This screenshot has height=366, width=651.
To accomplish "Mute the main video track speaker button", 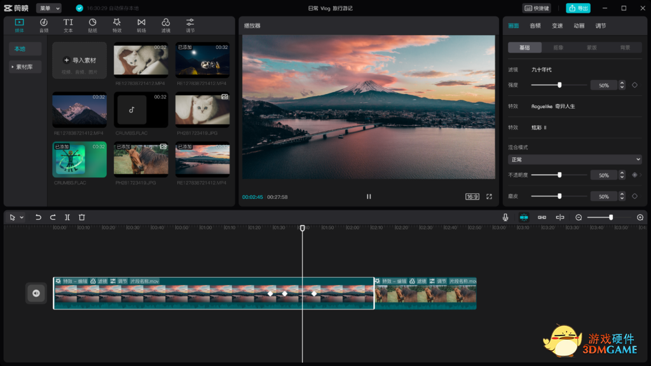I will point(36,293).
